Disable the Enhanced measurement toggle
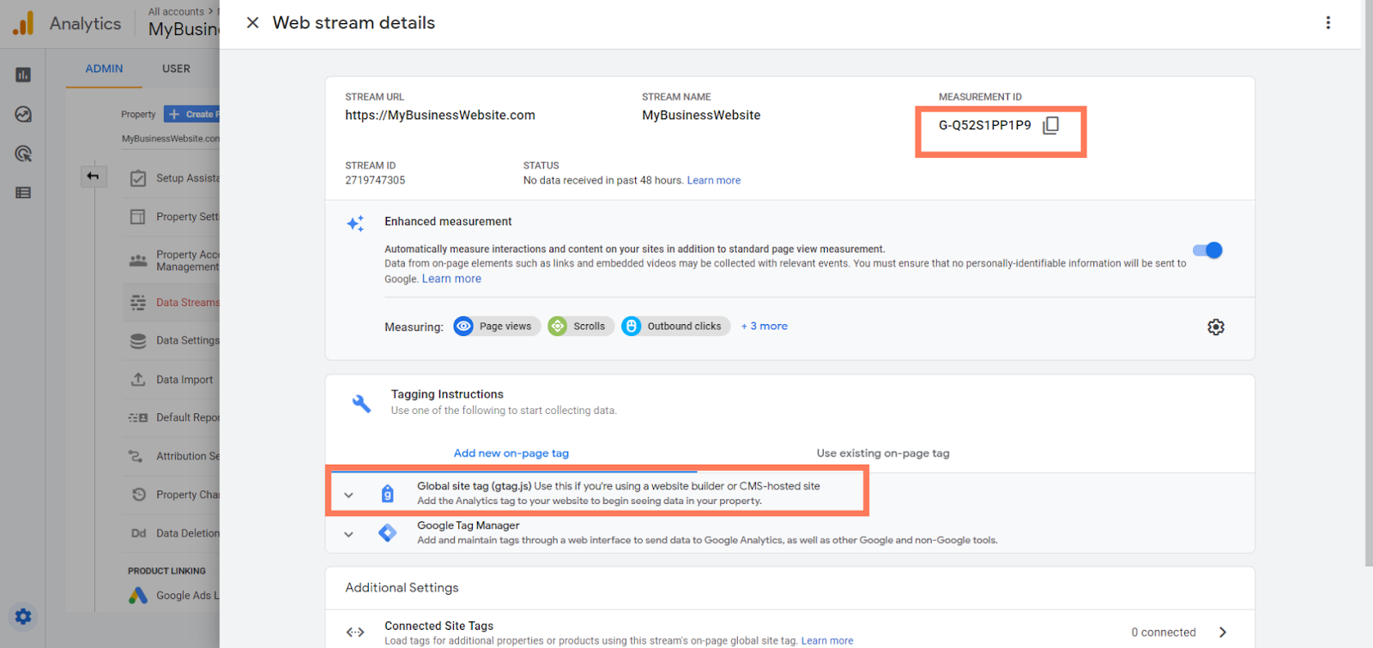Screen dimensions: 1373x648 tap(1207, 250)
